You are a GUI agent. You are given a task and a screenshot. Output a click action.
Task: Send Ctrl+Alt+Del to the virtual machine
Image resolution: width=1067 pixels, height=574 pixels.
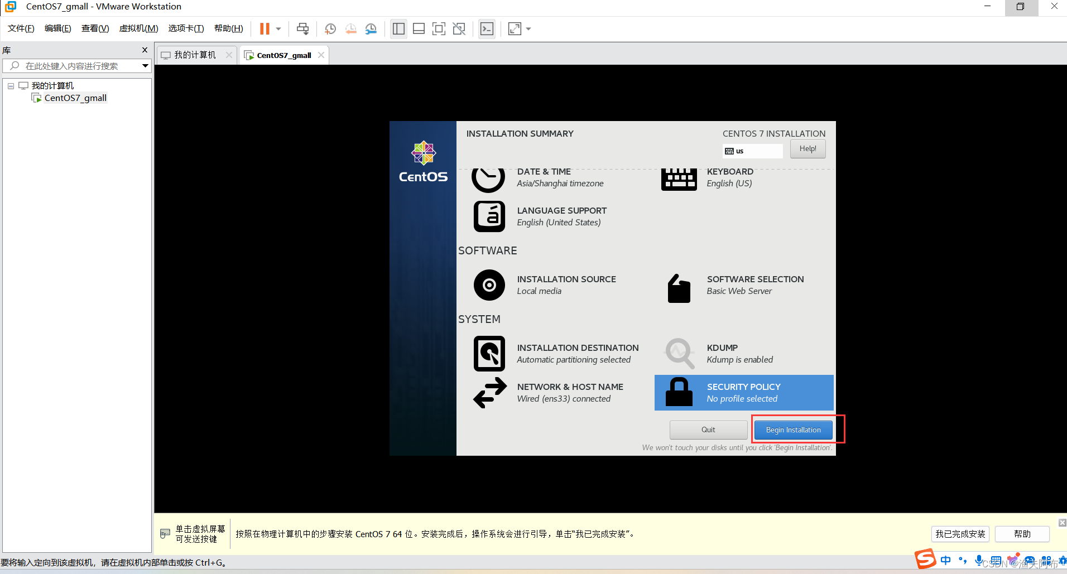pos(302,28)
